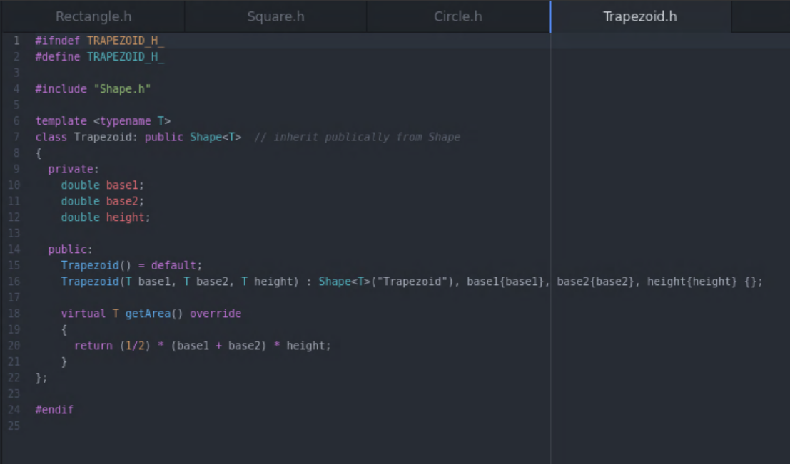790x464 pixels.
Task: Click line number 21 in the gutter
Action: (14, 362)
